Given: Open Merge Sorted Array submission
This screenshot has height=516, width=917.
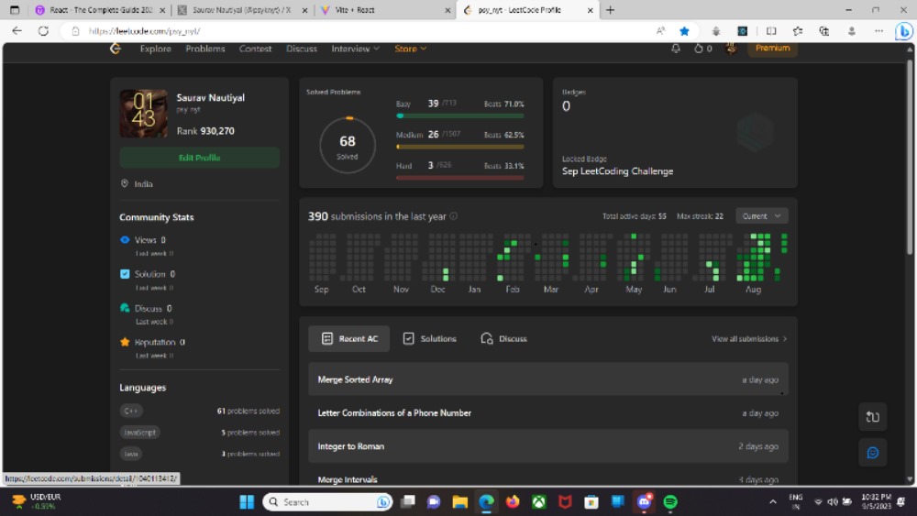Looking at the screenshot, I should tap(548, 379).
